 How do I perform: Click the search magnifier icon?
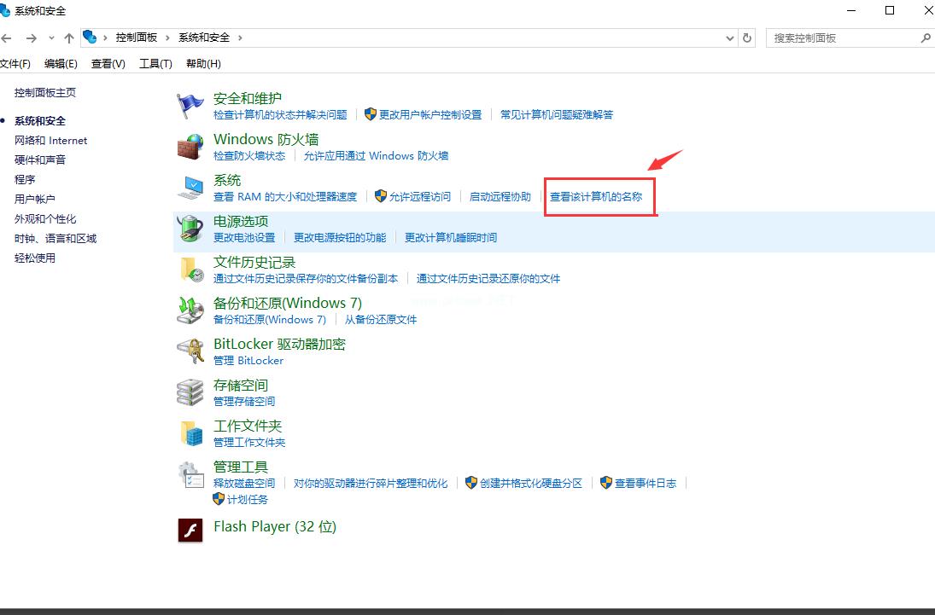point(926,38)
